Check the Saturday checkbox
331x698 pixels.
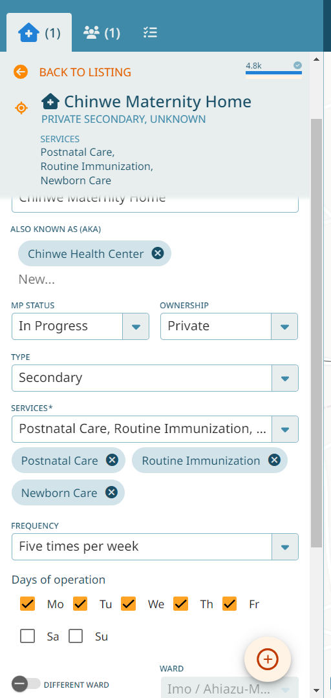(28, 636)
